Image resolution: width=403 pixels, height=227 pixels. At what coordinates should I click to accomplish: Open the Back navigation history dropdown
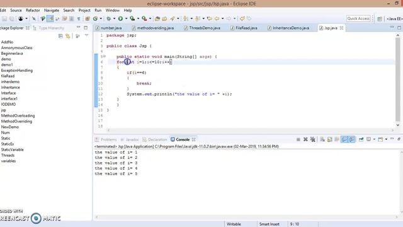click(222, 18)
